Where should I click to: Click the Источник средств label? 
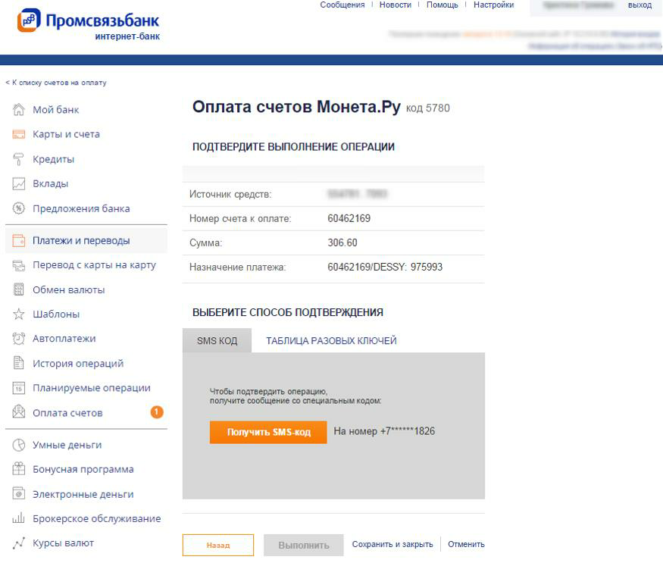pyautogui.click(x=230, y=194)
